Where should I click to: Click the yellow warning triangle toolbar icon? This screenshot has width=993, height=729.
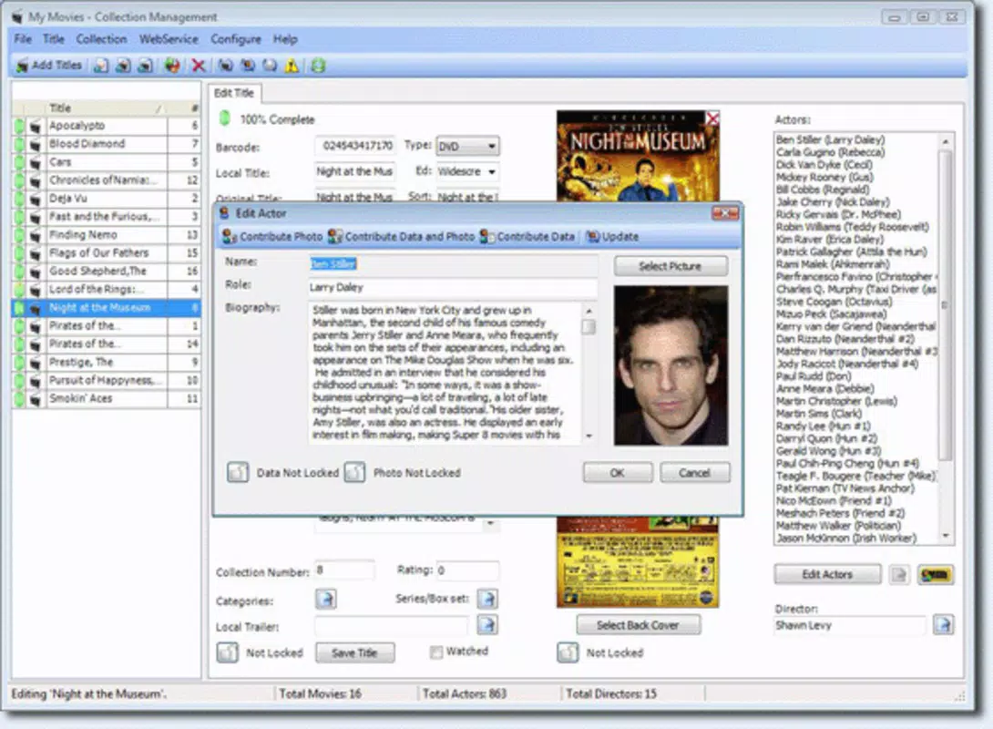292,66
